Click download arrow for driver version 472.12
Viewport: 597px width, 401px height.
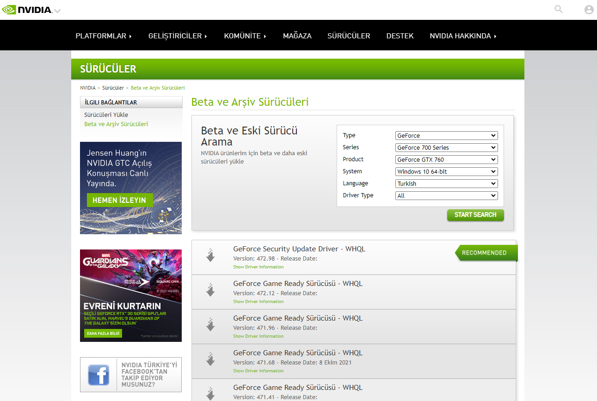coord(210,290)
